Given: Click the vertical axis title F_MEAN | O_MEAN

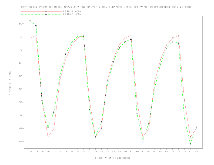Looking at the screenshot, I should coord(10,83).
